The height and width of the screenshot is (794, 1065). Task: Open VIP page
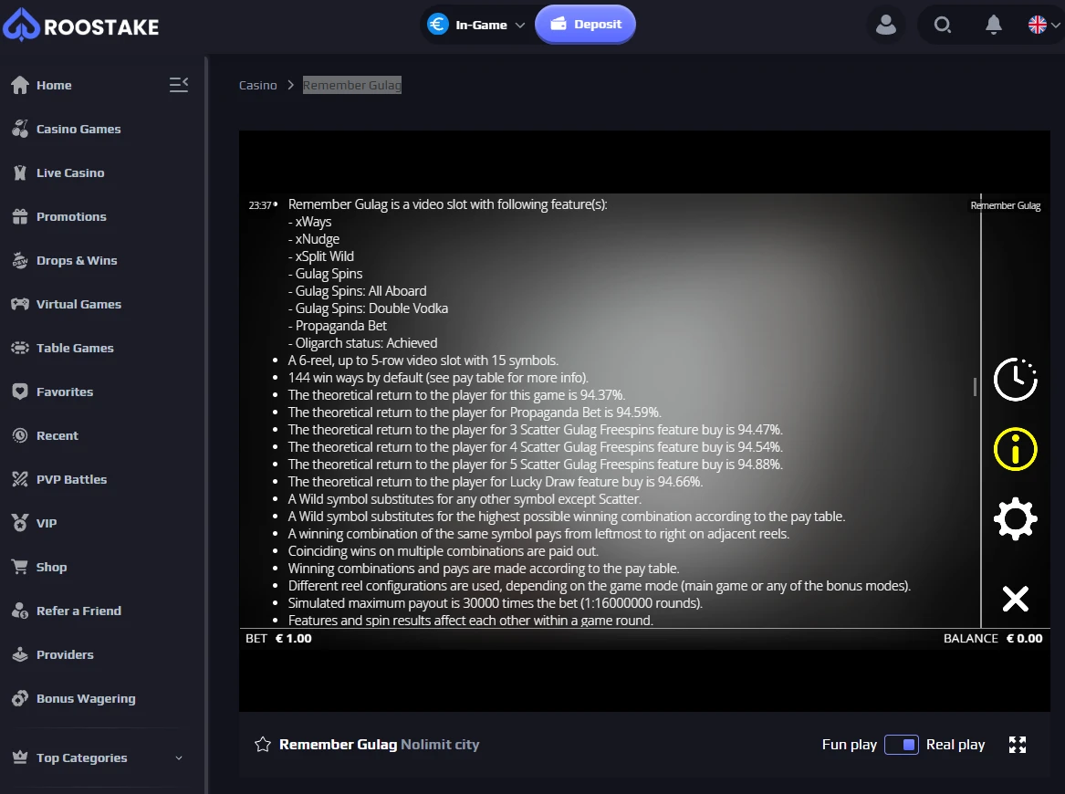tap(47, 523)
